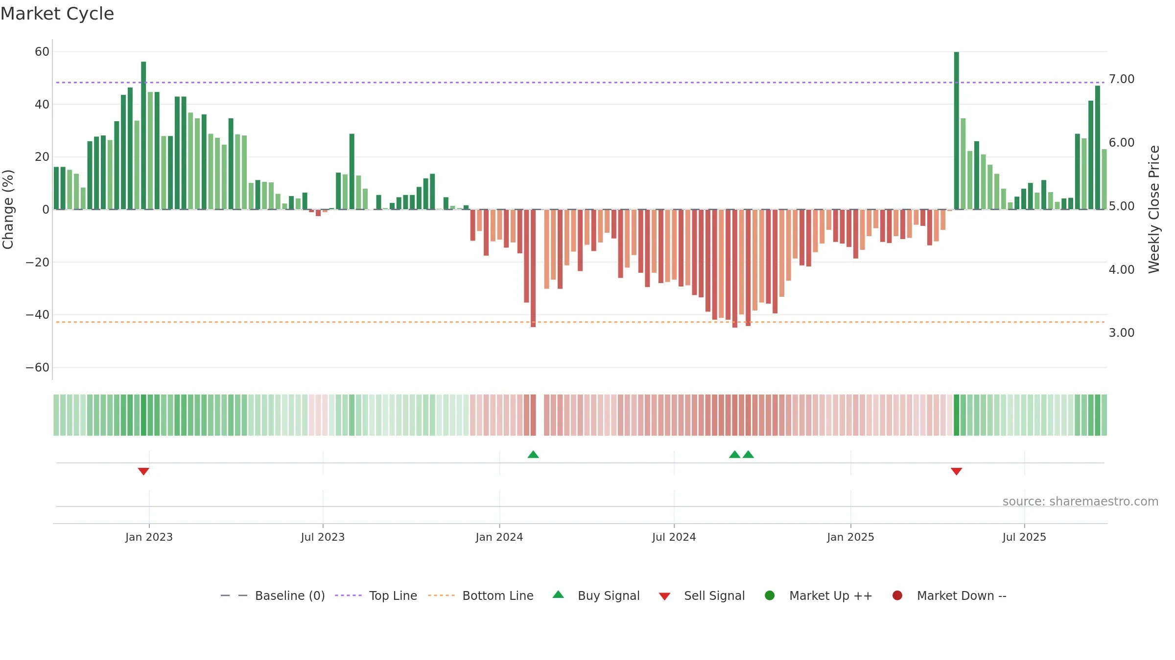Toggle the Sell Signal legend entry
This screenshot has width=1175, height=660.
click(x=702, y=595)
